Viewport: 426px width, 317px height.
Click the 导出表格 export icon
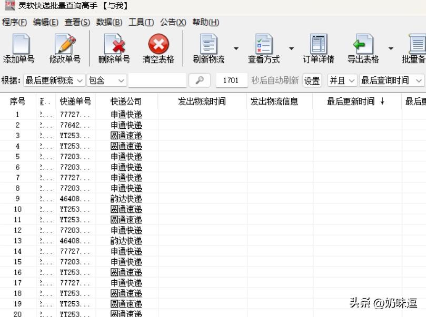pyautogui.click(x=363, y=45)
